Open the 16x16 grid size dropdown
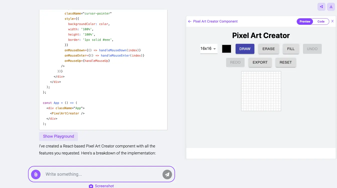Image resolution: width=337 pixels, height=188 pixels. (209, 49)
